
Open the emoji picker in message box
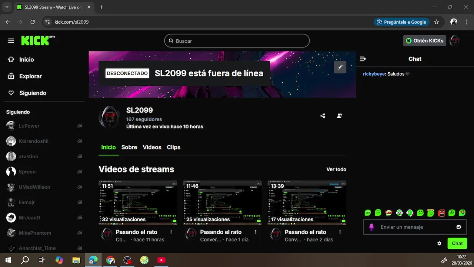(458, 227)
